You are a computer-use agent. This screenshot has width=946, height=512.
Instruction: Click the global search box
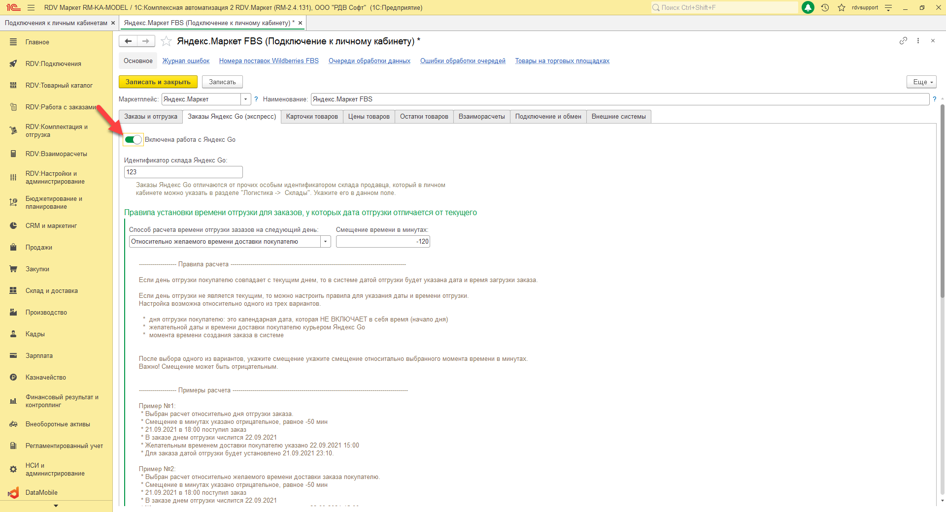[x=724, y=7]
